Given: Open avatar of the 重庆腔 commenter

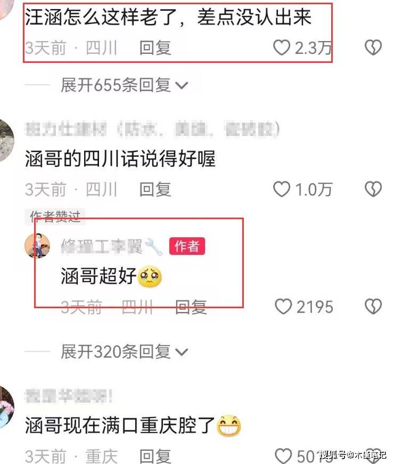Looking at the screenshot, I should pos(6,407).
